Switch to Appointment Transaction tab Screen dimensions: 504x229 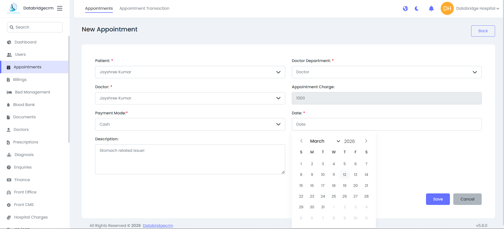(x=144, y=8)
